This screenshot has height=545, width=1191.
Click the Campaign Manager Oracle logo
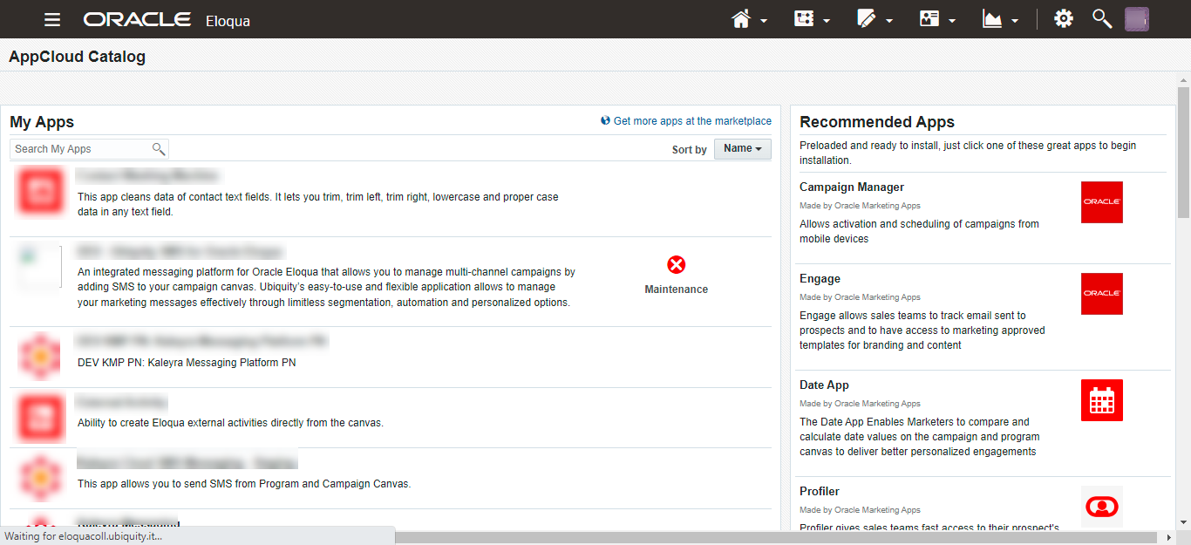click(1102, 202)
